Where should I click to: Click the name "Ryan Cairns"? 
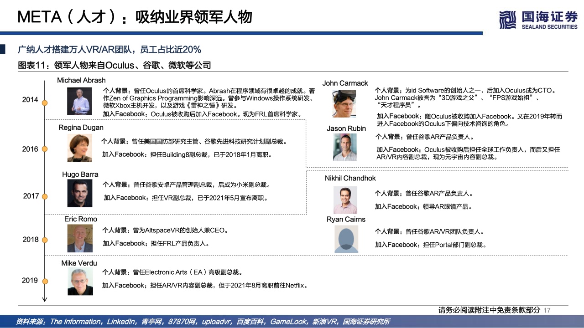(346, 220)
